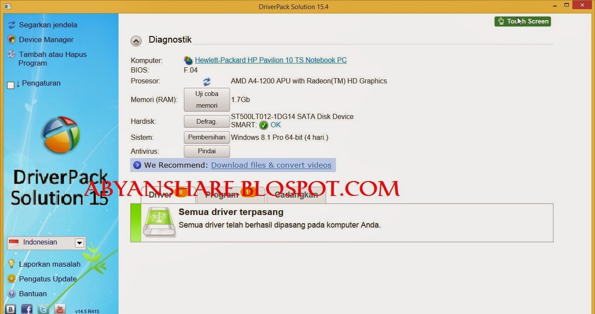This screenshot has width=595, height=314.
Task: Click the Bantuan text link
Action: coord(33,294)
